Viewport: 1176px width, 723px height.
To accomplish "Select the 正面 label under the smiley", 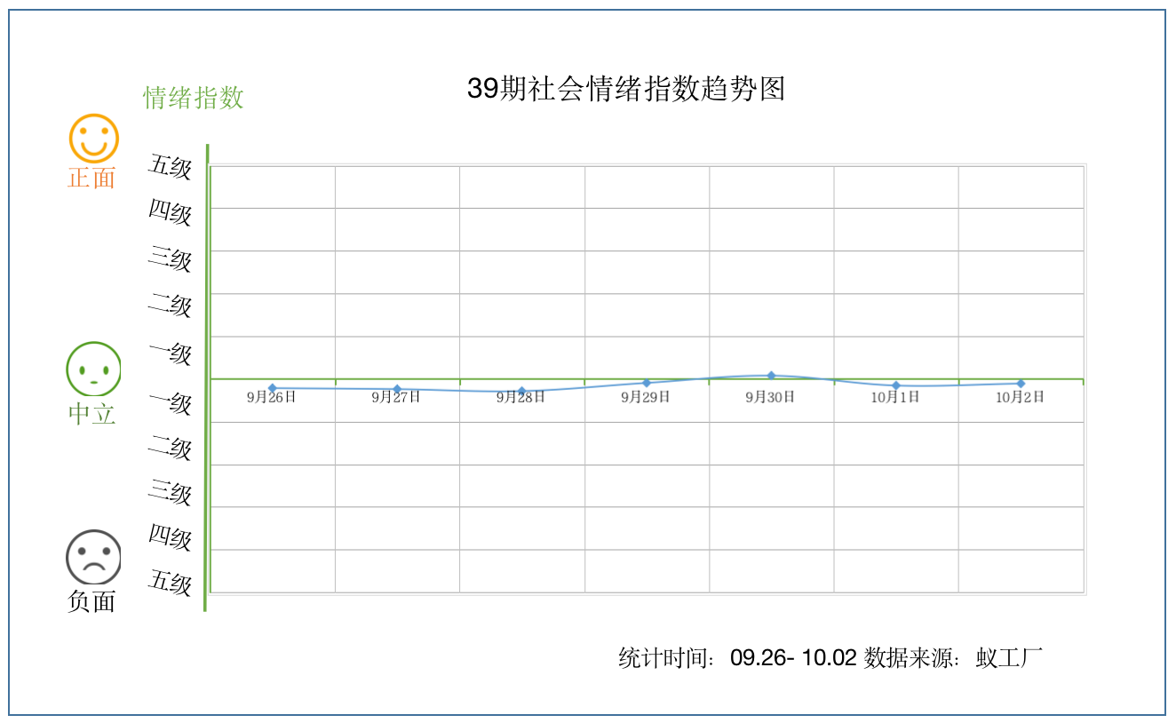I will [92, 178].
